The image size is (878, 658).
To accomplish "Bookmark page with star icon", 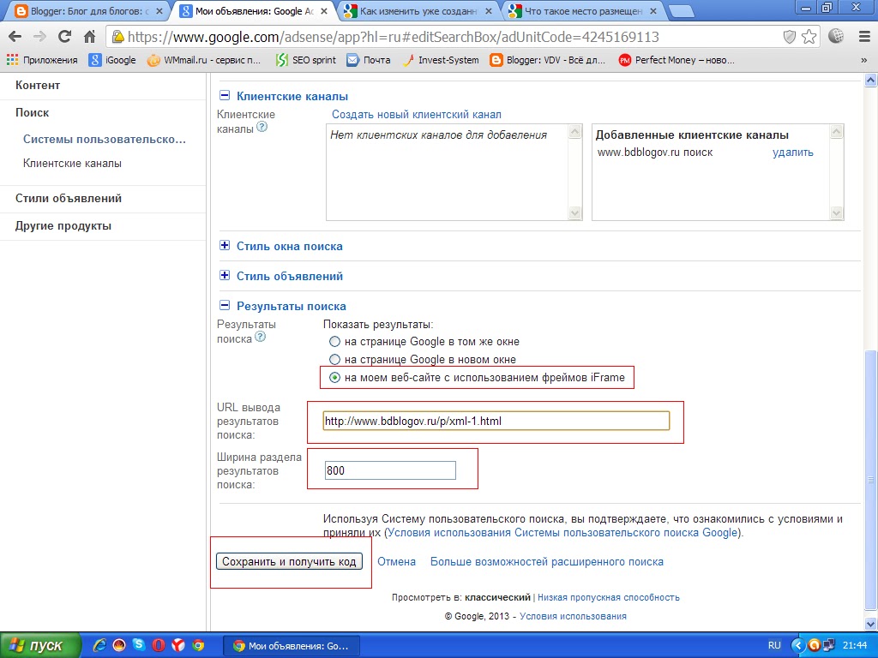I will pos(809,37).
